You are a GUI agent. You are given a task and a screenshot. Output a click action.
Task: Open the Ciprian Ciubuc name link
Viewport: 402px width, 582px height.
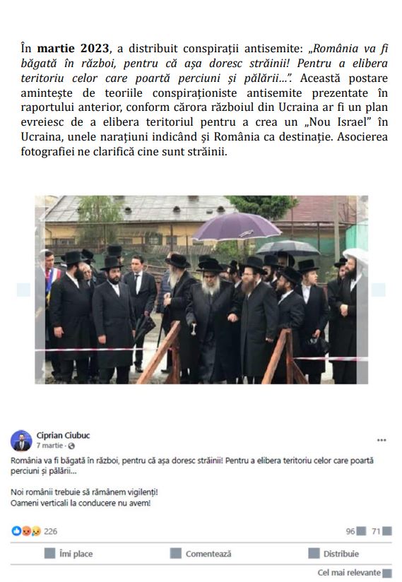[63, 435]
